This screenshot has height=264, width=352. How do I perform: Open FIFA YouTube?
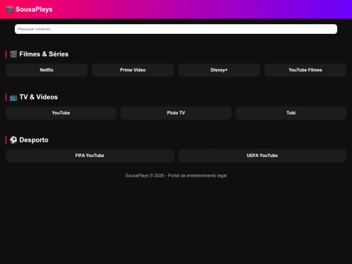coord(89,156)
